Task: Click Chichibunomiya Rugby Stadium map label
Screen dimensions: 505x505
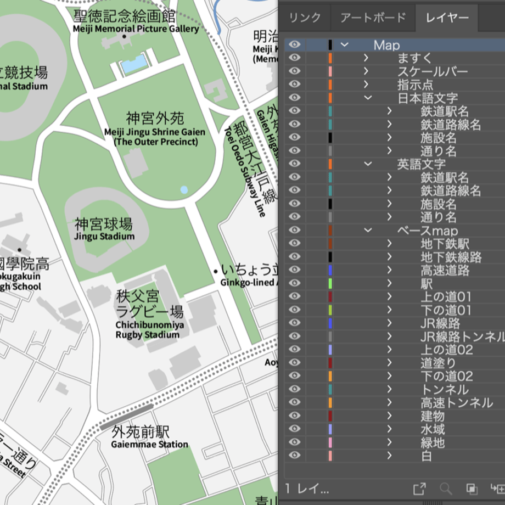Action: coord(149,329)
